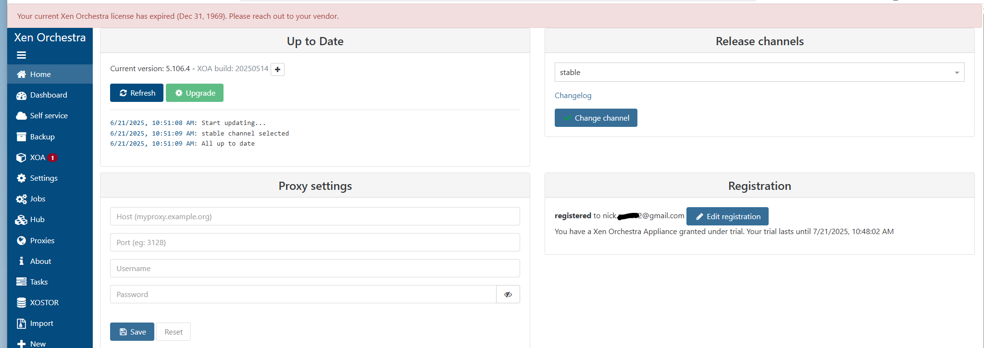
Task: Click the red XOA notification badge
Action: pyautogui.click(x=52, y=158)
